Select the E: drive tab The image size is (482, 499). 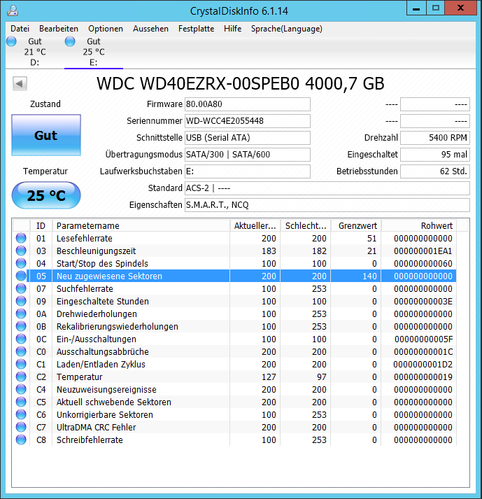(94, 52)
